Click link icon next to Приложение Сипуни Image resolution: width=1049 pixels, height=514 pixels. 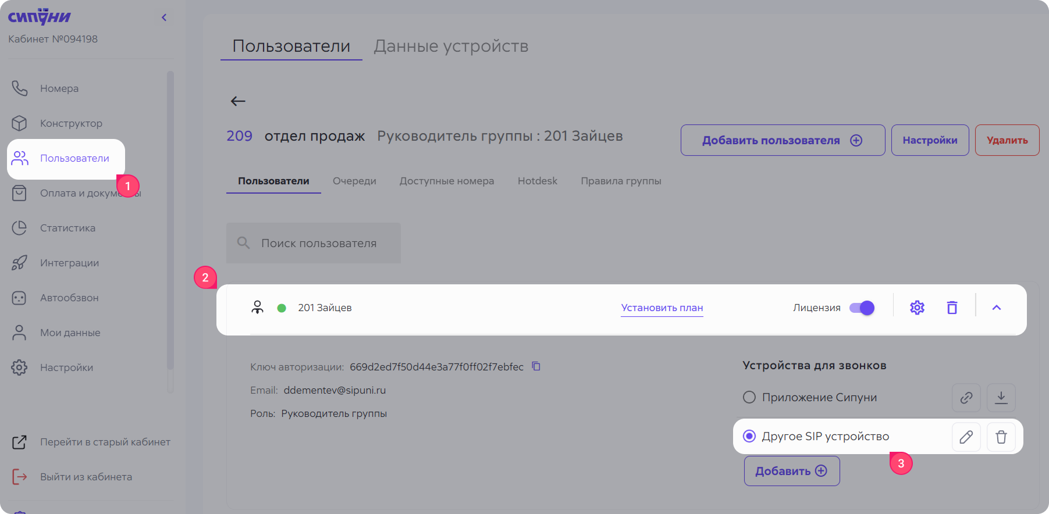pyautogui.click(x=966, y=398)
